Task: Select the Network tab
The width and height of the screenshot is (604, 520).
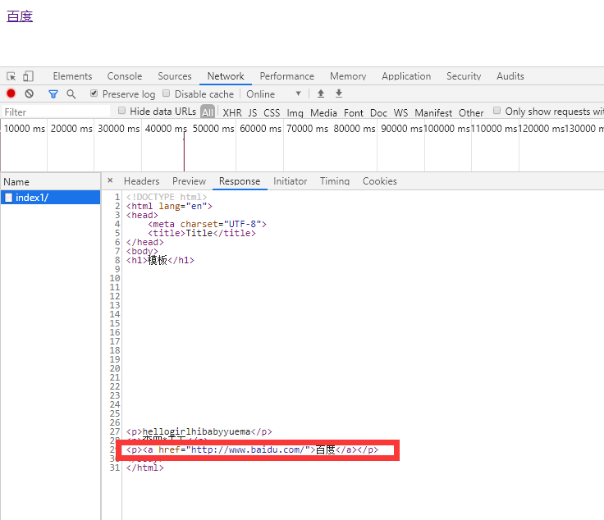Action: pyautogui.click(x=226, y=76)
